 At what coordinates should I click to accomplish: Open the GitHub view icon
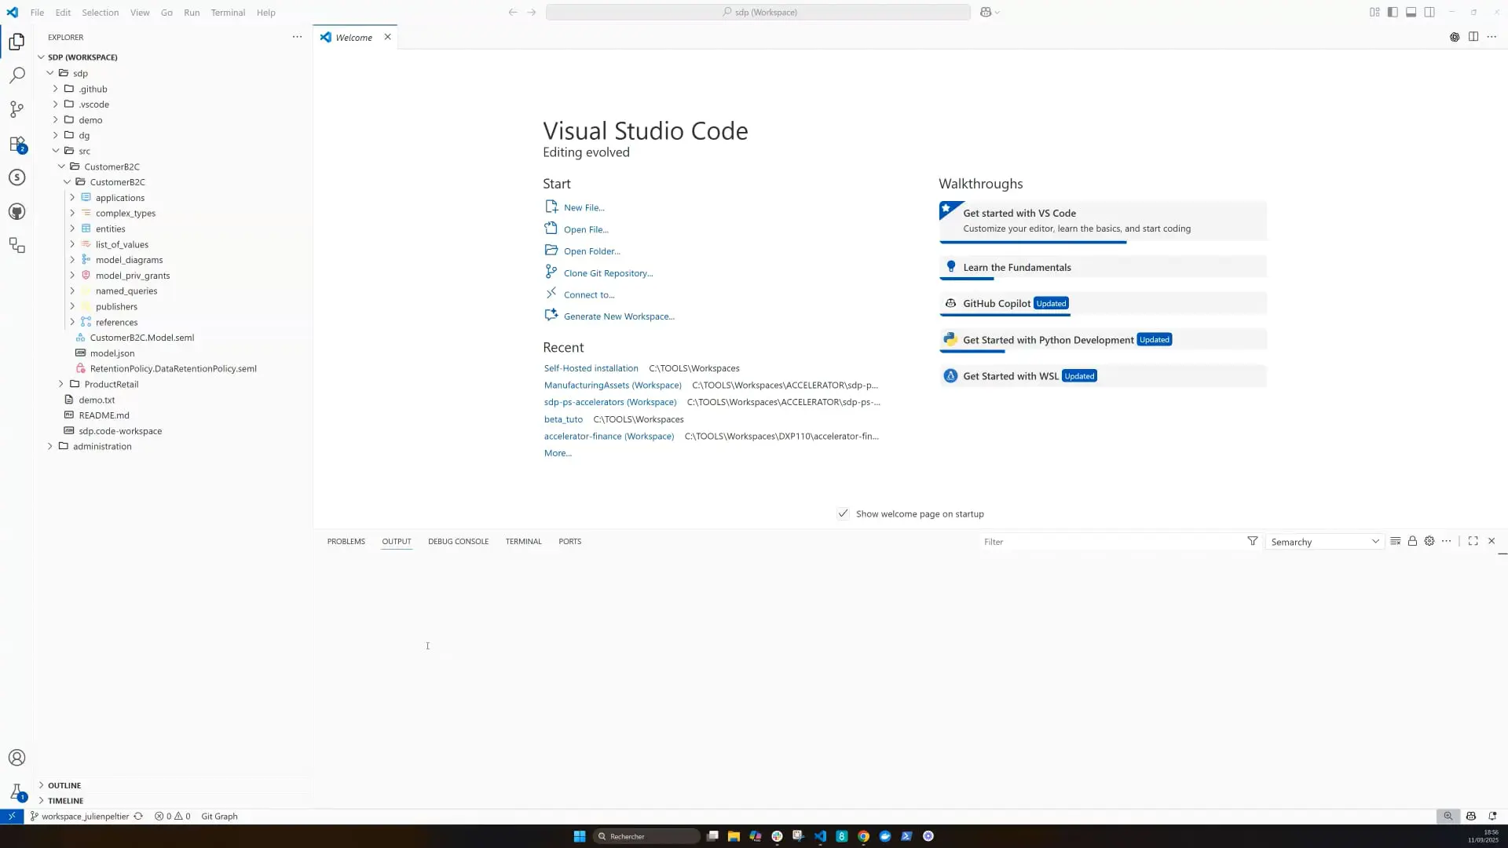tap(16, 211)
